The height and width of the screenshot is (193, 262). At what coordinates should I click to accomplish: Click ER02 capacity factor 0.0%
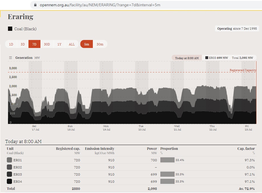click(251, 167)
